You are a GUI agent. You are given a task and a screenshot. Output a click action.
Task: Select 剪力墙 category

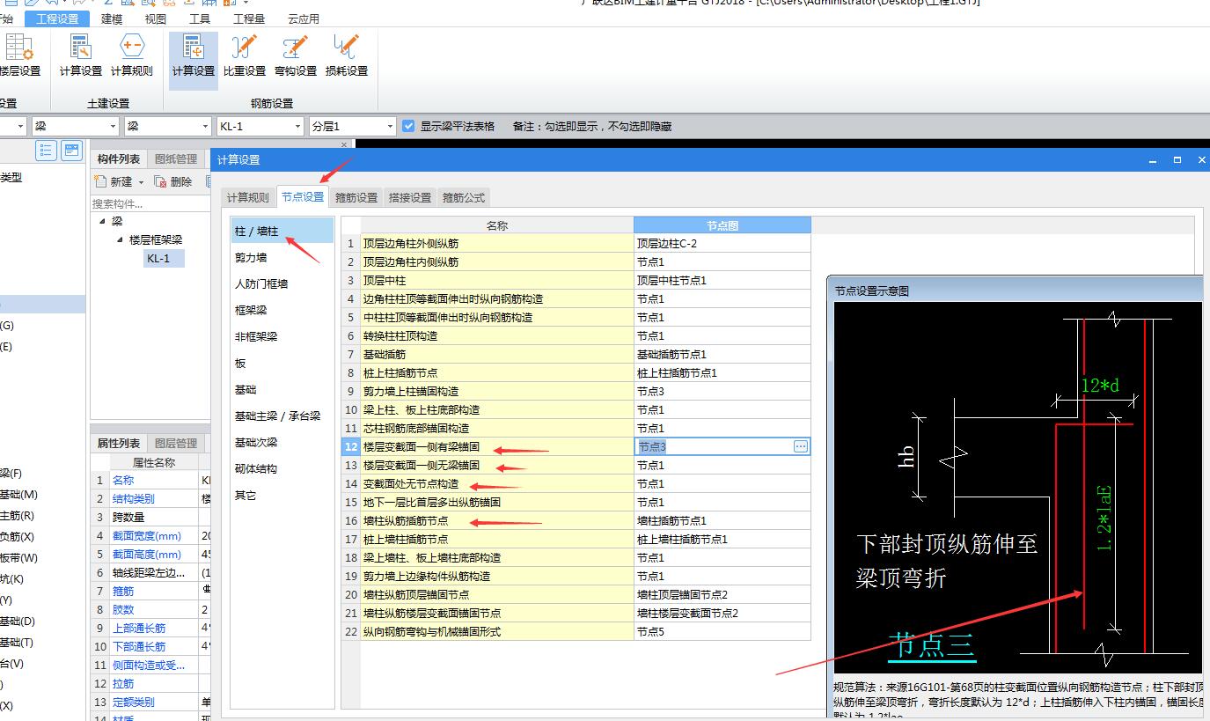pyautogui.click(x=282, y=257)
